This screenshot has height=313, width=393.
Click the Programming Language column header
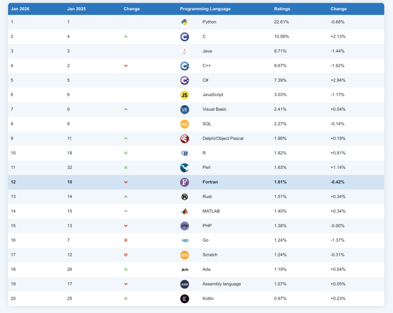tap(205, 9)
